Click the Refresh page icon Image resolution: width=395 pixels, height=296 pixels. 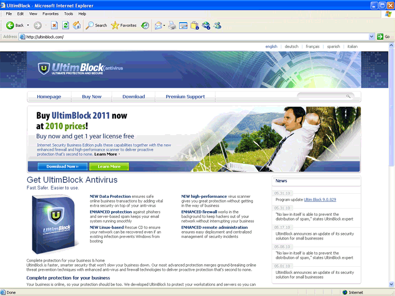coord(65,25)
